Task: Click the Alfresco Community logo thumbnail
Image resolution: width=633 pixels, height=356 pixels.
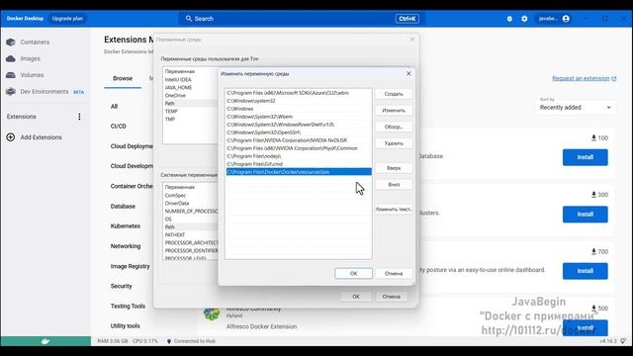Action: 212,313
